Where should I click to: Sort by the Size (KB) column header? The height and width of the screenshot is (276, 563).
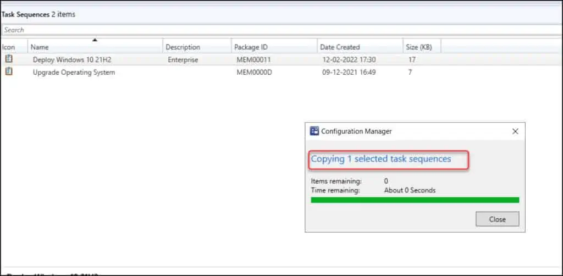click(x=422, y=47)
